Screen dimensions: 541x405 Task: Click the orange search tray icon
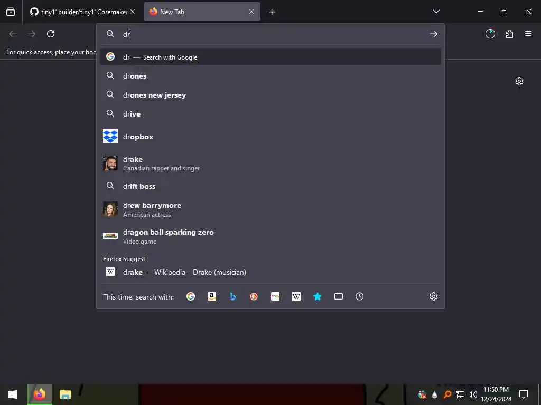click(x=447, y=394)
